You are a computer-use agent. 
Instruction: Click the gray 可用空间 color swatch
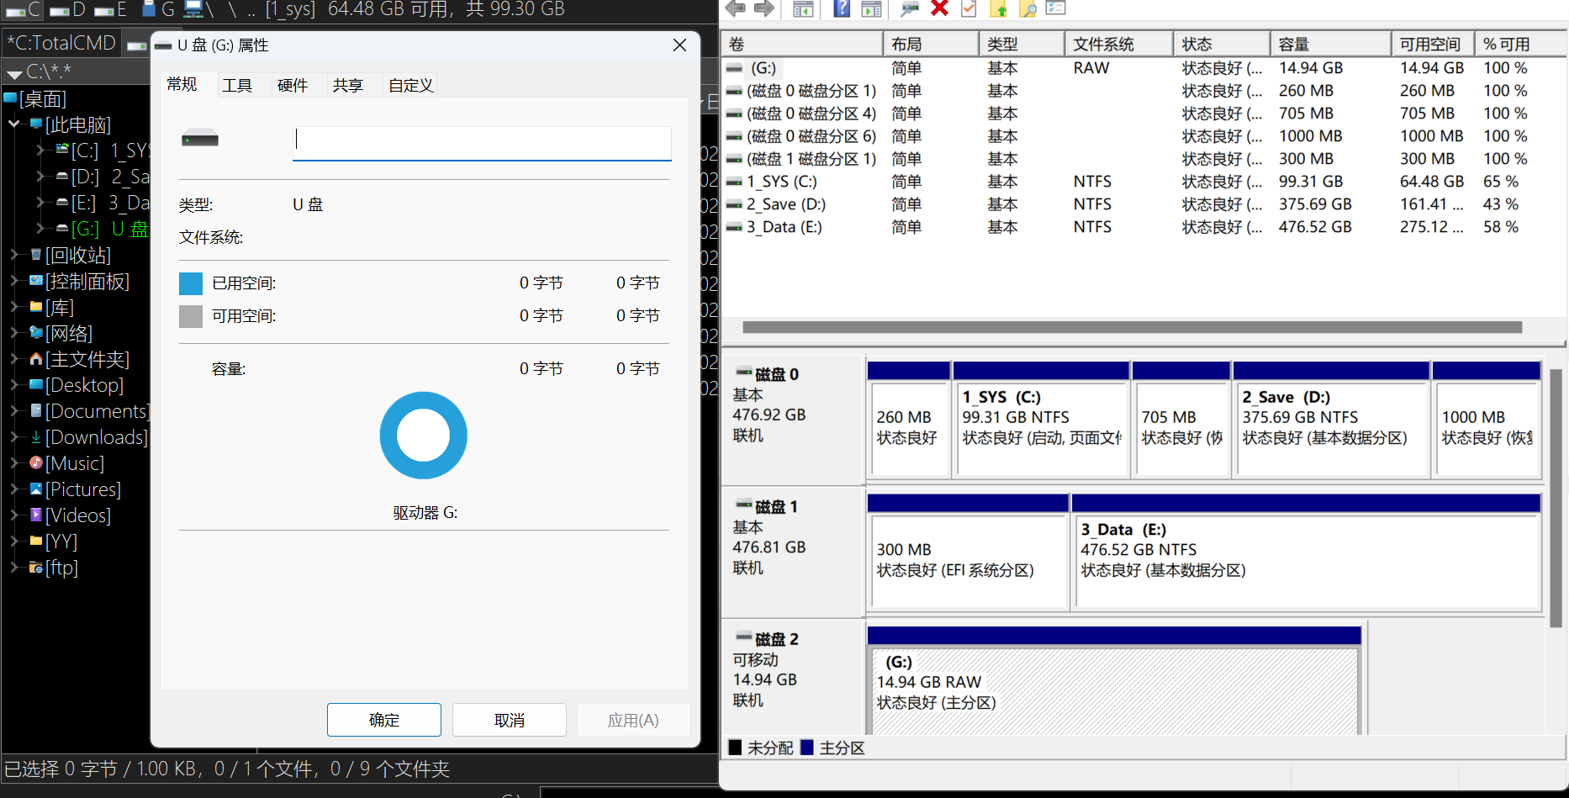191,316
